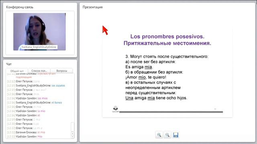Click the Чат panel title
257x144 pixels.
[9, 64]
